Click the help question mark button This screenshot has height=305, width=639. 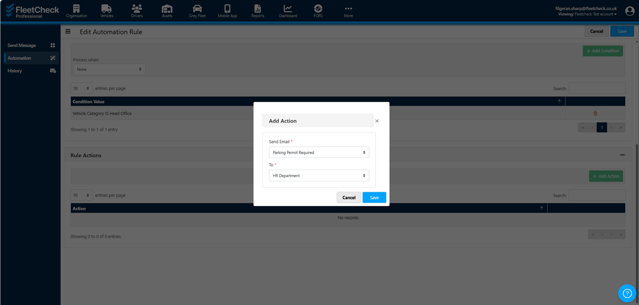(627, 293)
